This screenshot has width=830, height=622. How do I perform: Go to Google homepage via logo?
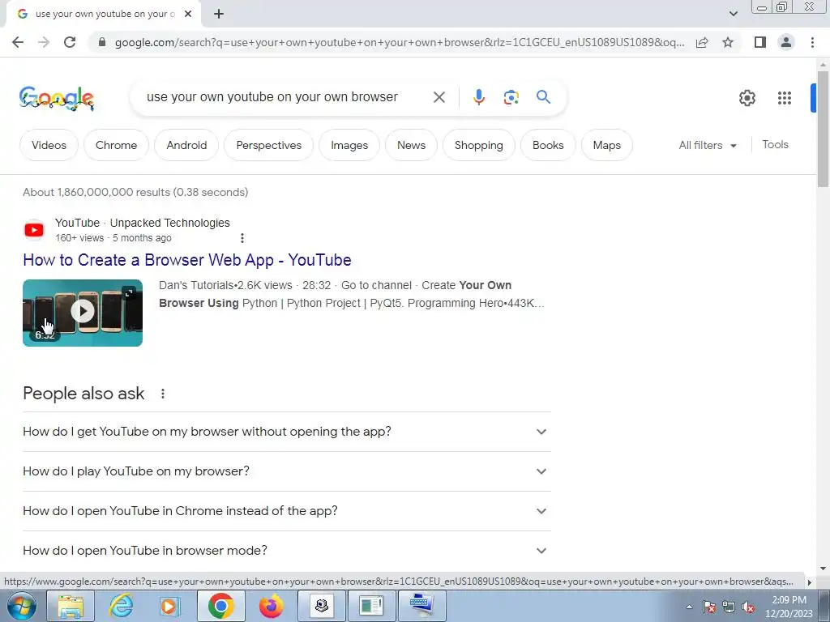pyautogui.click(x=57, y=98)
